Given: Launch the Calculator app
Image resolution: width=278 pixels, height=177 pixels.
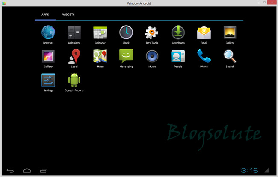Looking at the screenshot, I should [74, 35].
